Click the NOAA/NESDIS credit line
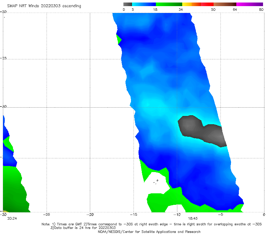The image size is (267, 234). (x=149, y=231)
